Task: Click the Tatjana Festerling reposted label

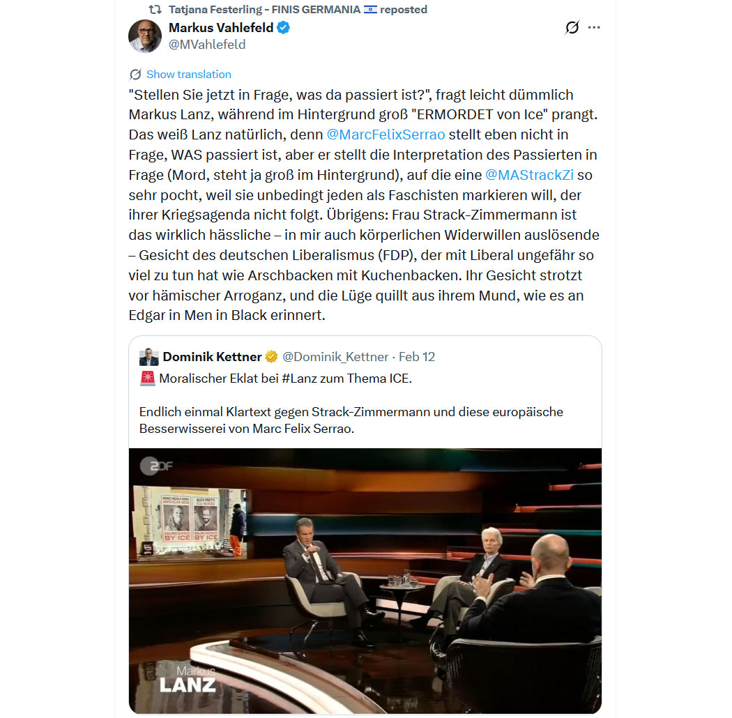Action: tap(298, 9)
